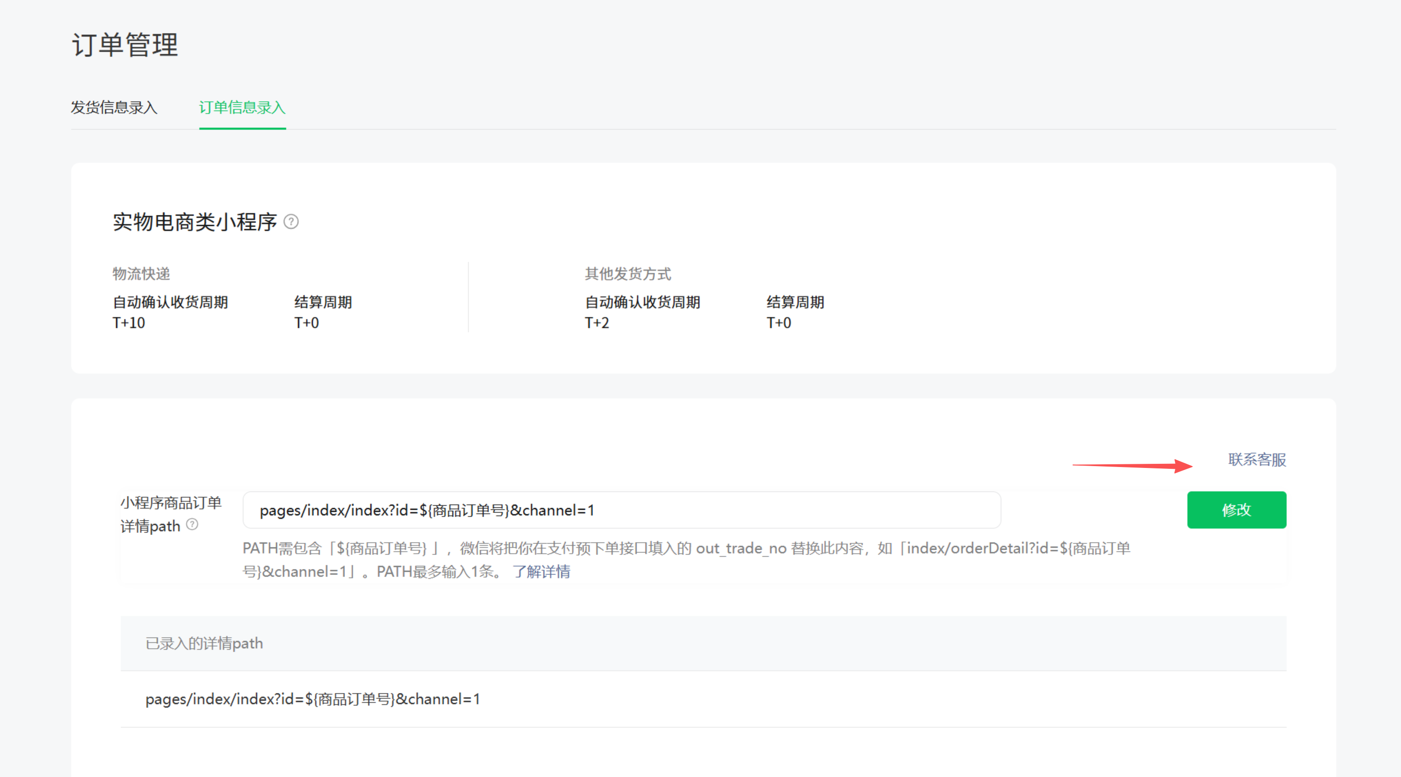The height and width of the screenshot is (777, 1401).
Task: Select the recorded path row in table
Action: coord(313,699)
